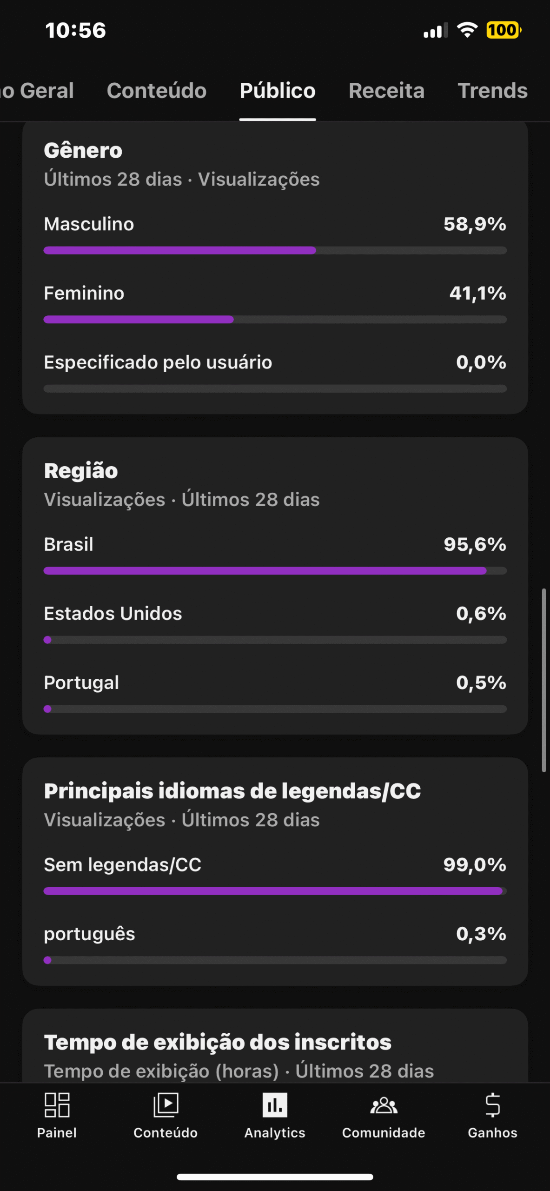550x1191 pixels.
Task: Tap the Ganhos dollar icon
Action: (492, 1105)
